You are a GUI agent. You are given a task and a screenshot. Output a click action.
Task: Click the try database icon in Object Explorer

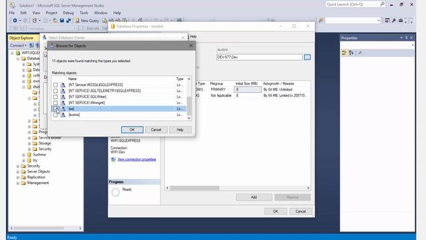[29, 160]
